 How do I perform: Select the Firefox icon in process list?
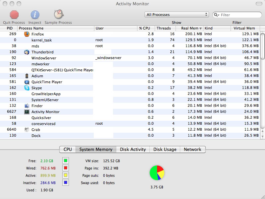click(27, 34)
